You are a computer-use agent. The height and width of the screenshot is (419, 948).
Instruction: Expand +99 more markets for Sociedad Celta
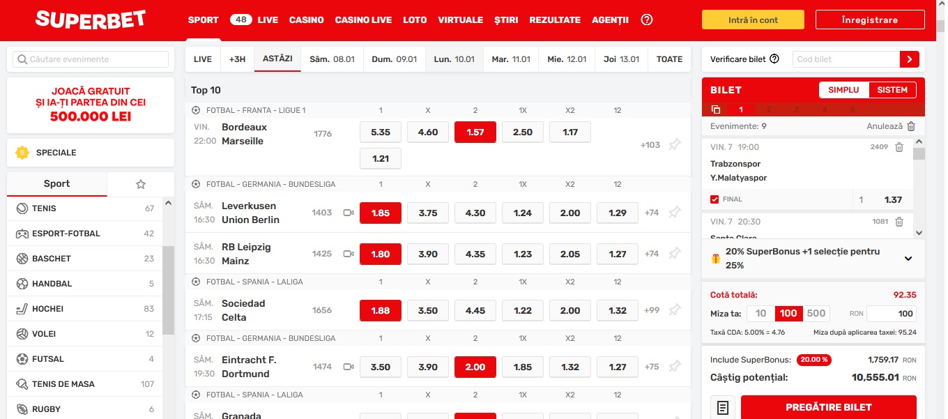[652, 310]
